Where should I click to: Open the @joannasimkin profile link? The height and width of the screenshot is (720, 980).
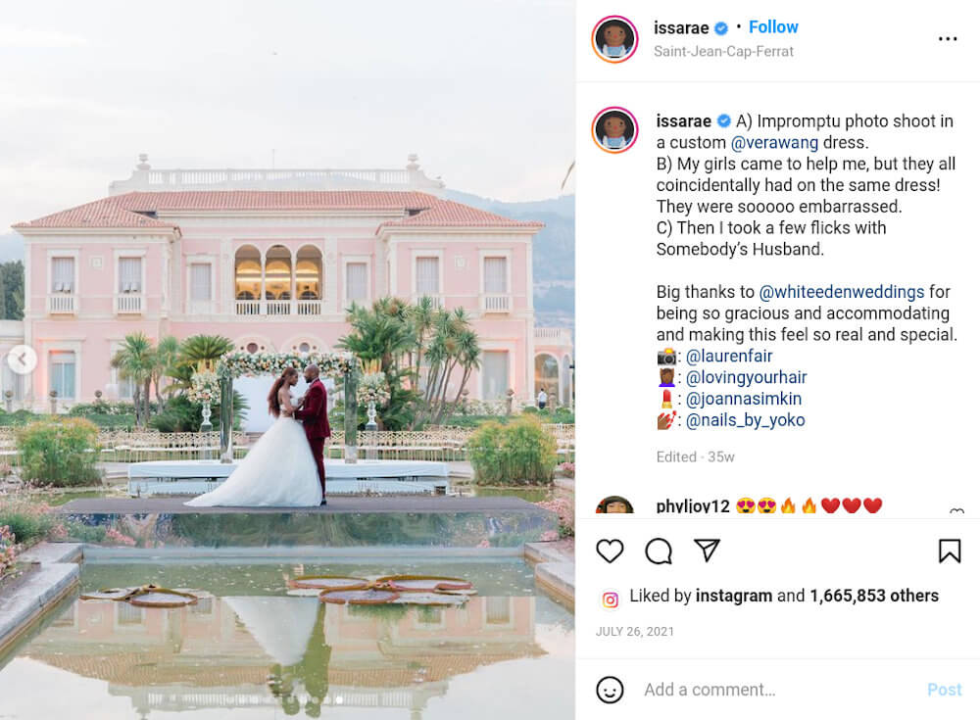(x=744, y=399)
